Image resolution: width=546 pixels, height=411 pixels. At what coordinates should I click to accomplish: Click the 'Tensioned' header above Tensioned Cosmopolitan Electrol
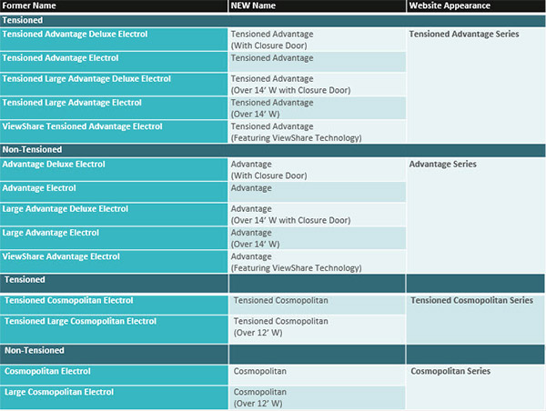[114, 284]
